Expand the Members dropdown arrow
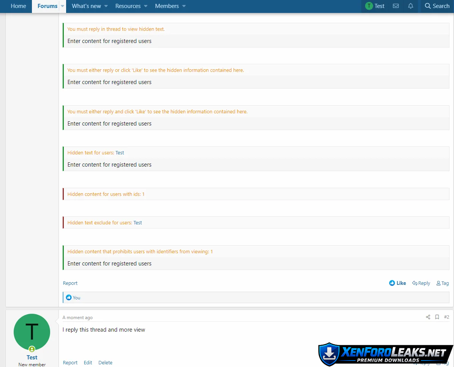Image resolution: width=454 pixels, height=367 pixels. [184, 6]
